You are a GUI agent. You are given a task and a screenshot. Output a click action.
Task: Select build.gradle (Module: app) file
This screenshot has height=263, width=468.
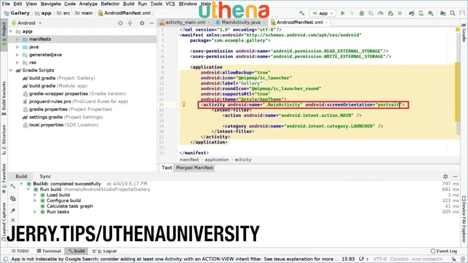coord(58,86)
